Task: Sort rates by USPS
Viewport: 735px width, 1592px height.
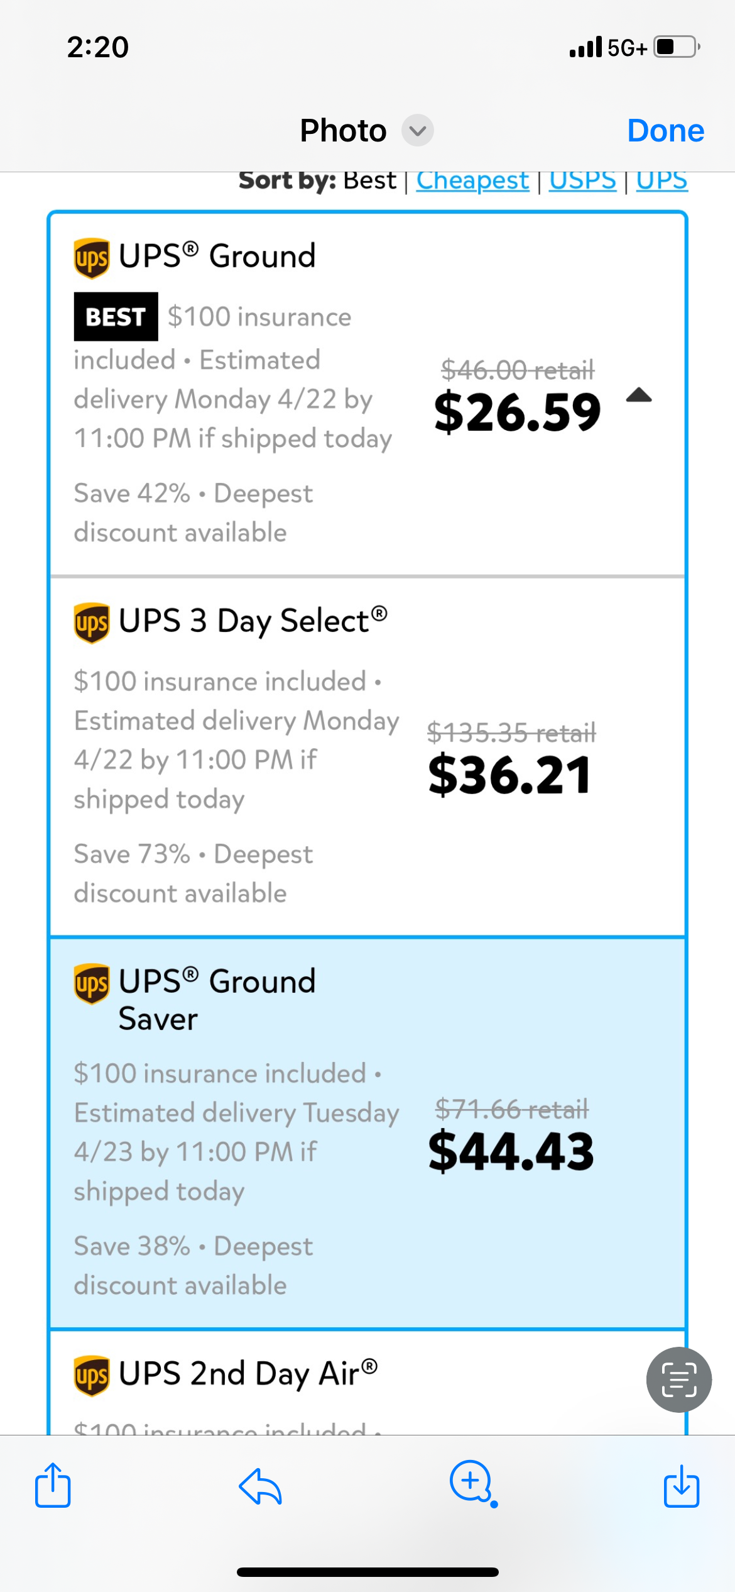Action: tap(582, 181)
